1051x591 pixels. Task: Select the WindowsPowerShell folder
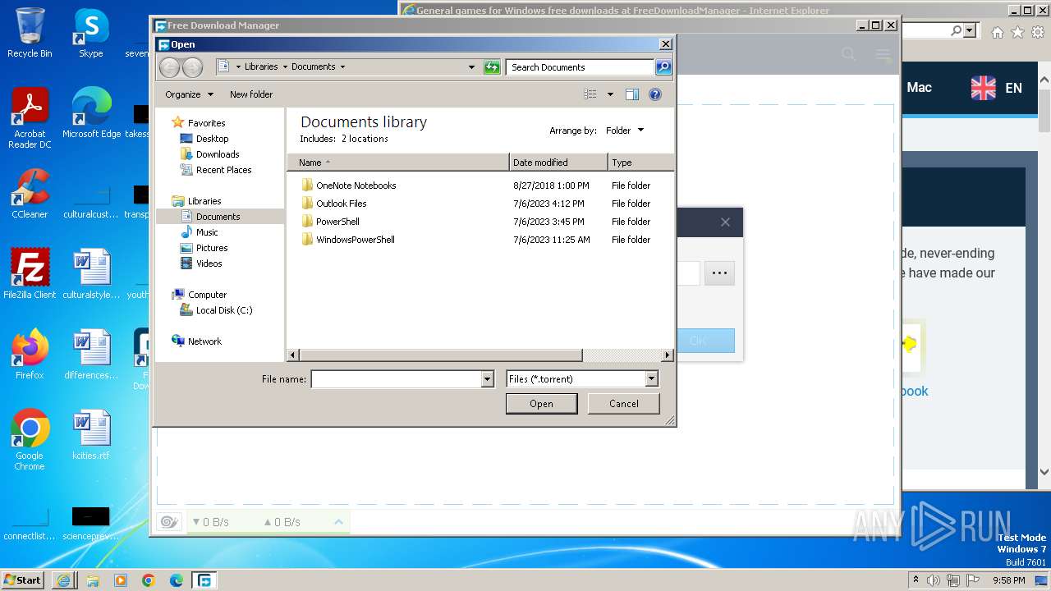(x=355, y=240)
